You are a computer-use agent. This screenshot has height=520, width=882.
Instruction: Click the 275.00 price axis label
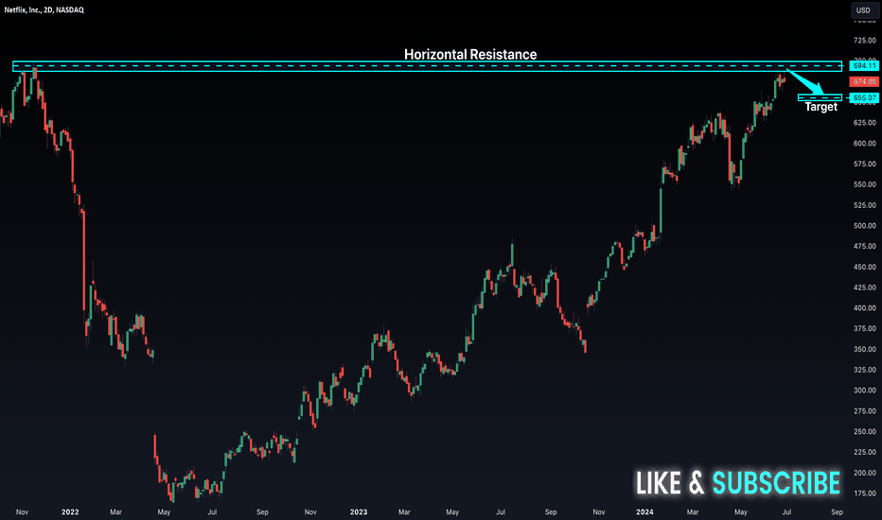(865, 411)
